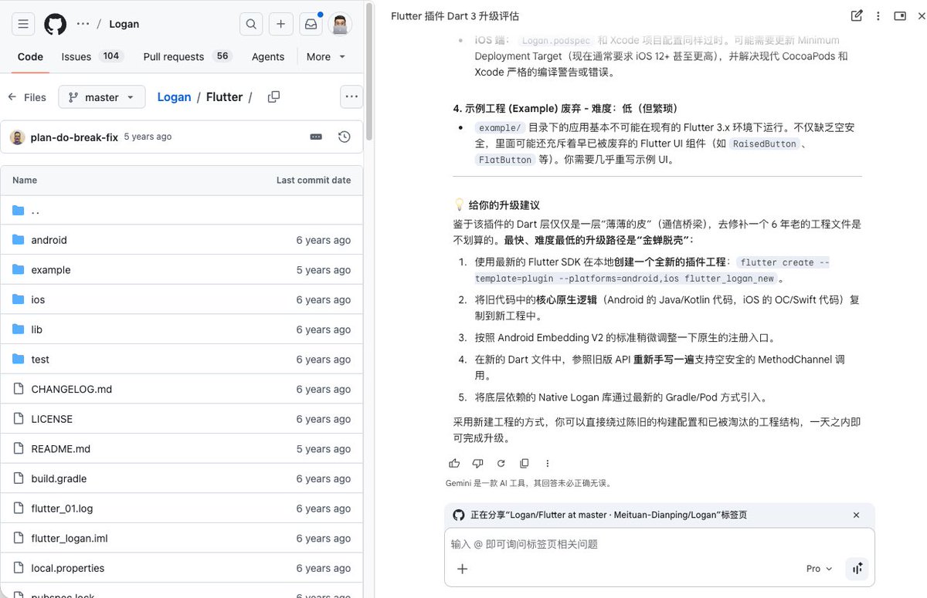Navigate to Logan in the path breadcrumb

coord(174,97)
